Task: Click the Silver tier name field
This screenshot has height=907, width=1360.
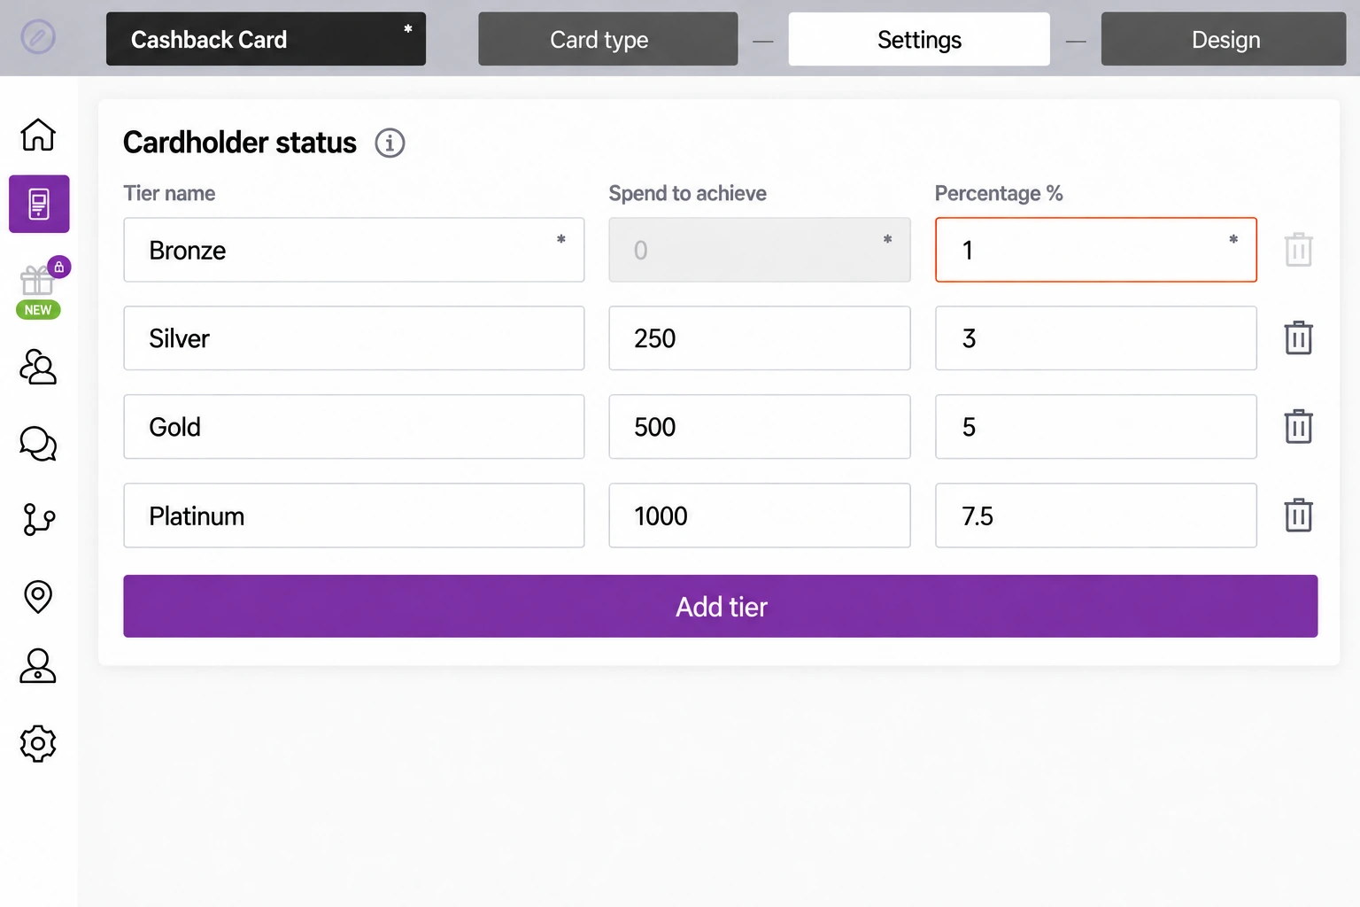Action: (x=354, y=338)
